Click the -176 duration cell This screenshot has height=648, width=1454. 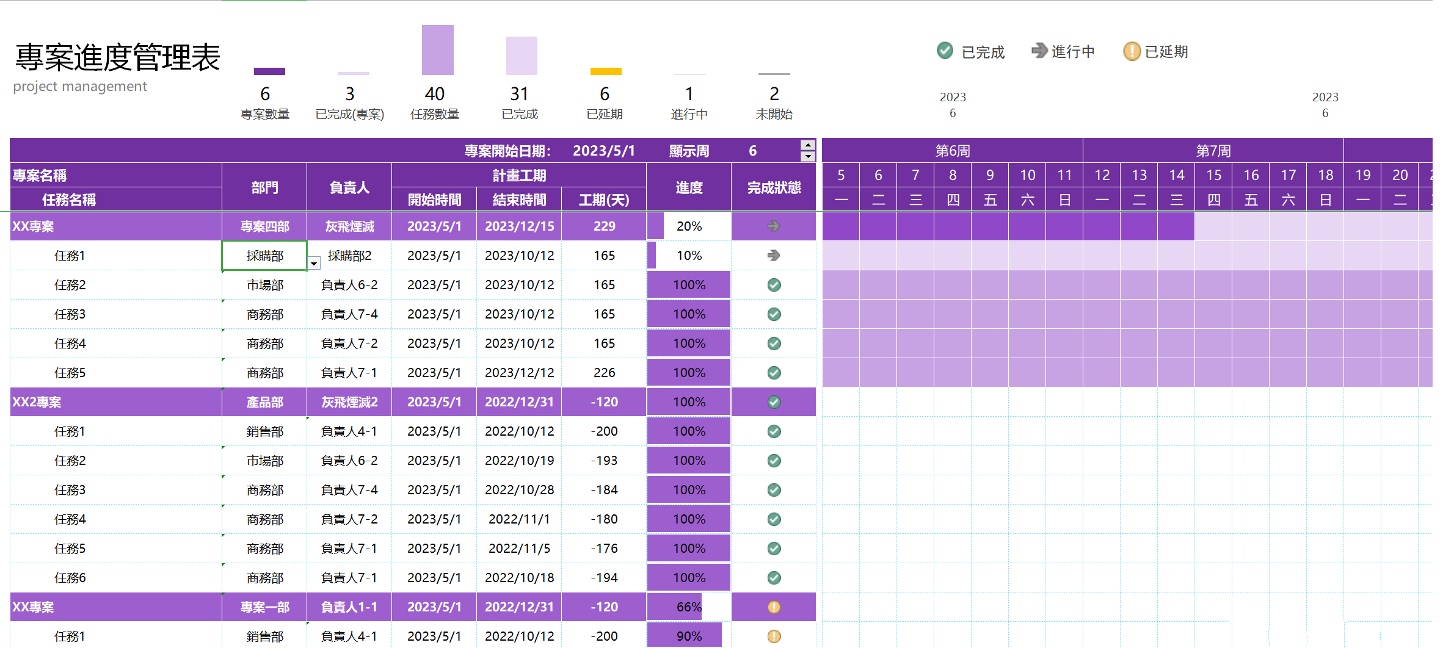click(x=604, y=549)
